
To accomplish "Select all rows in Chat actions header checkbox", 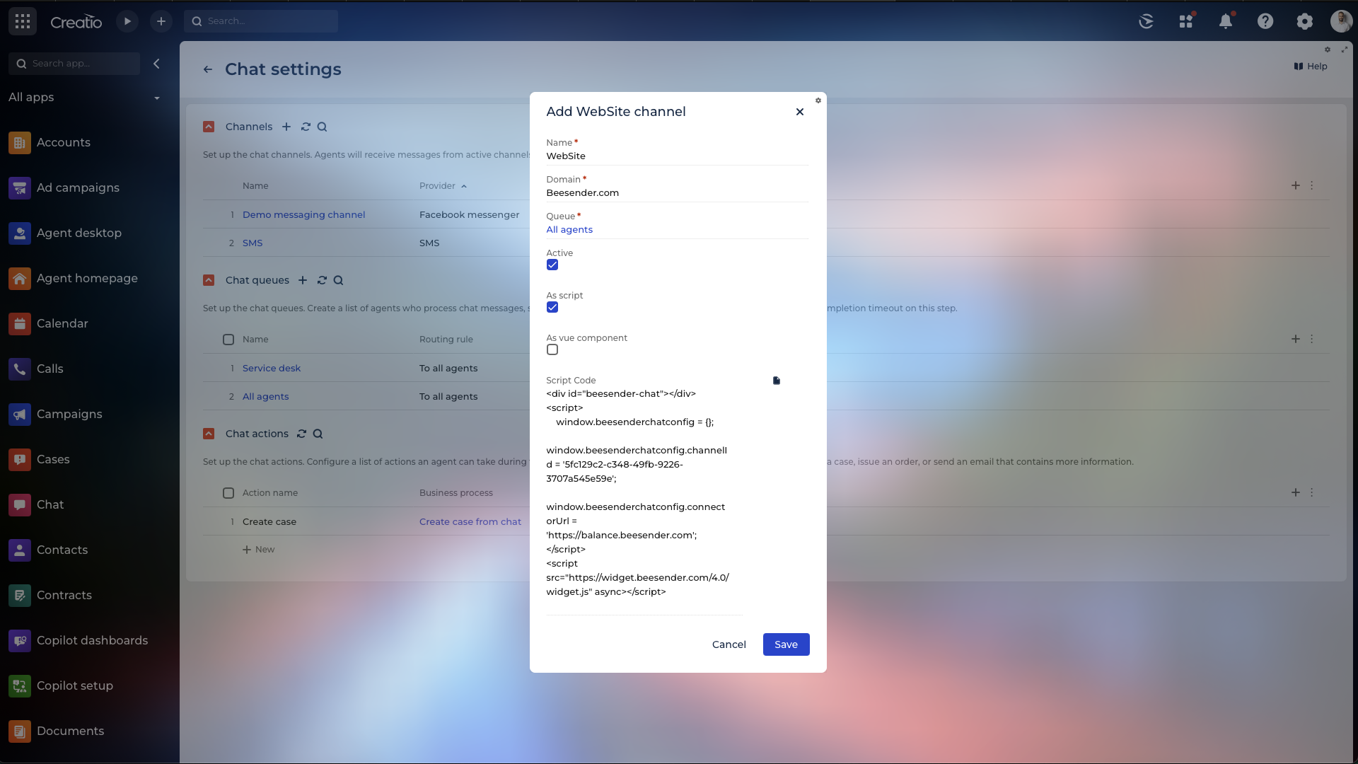I will 228,493.
